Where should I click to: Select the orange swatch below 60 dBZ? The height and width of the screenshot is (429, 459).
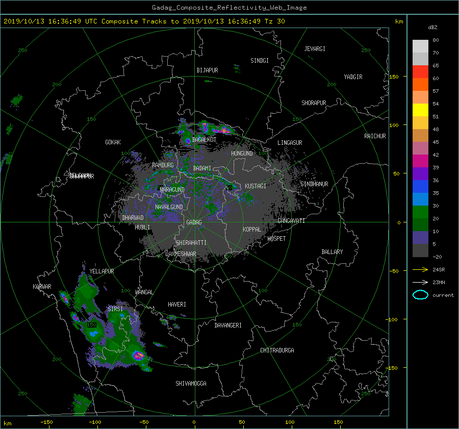420,85
